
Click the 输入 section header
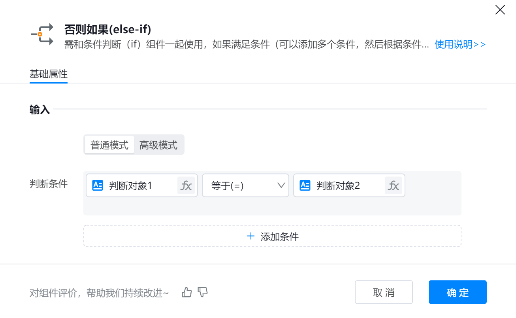pyautogui.click(x=40, y=110)
